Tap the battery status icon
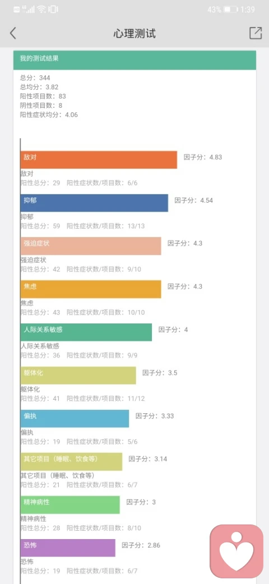This screenshot has height=584, width=269. click(231, 10)
